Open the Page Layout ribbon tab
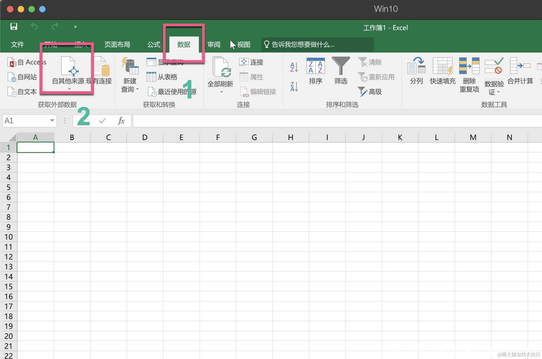The height and width of the screenshot is (359, 542). pos(117,45)
